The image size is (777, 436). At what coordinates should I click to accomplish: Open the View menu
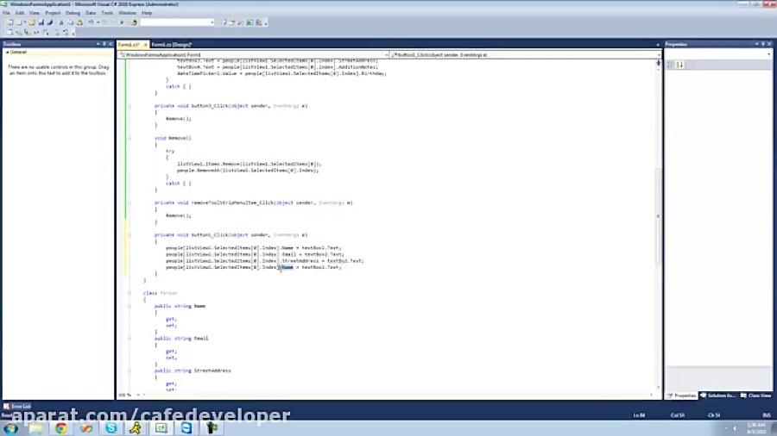35,13
